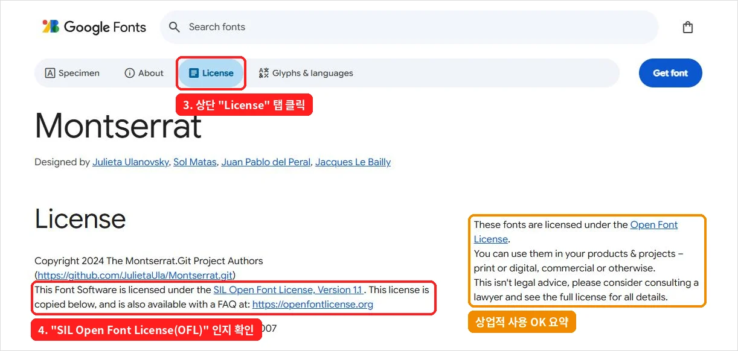
Task: Open designer link Jacques Le Bailly
Action: [x=353, y=162]
